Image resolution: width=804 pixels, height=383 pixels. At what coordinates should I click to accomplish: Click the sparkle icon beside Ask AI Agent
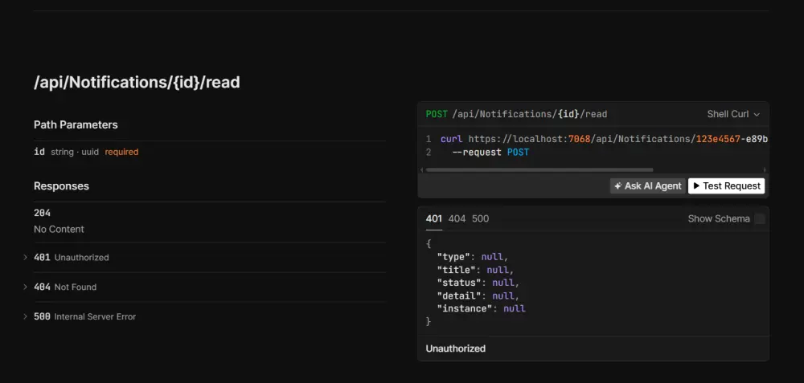tap(617, 185)
